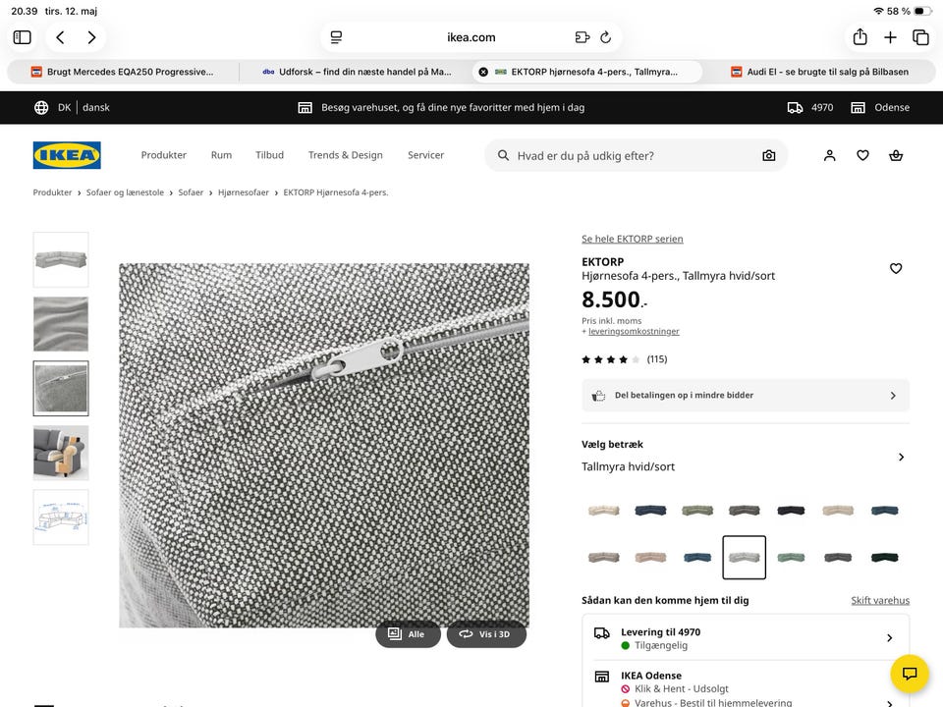Go to the Hjørnesofaer breadcrumb
The height and width of the screenshot is (707, 943).
point(244,192)
